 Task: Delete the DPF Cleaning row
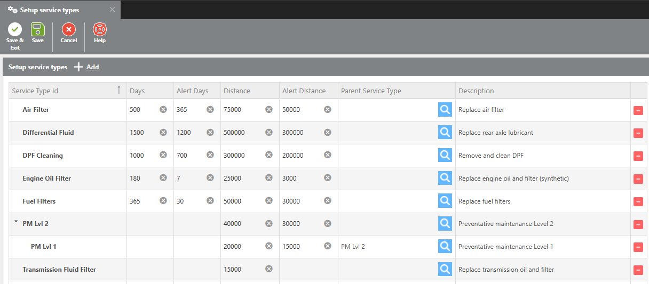pyautogui.click(x=638, y=156)
